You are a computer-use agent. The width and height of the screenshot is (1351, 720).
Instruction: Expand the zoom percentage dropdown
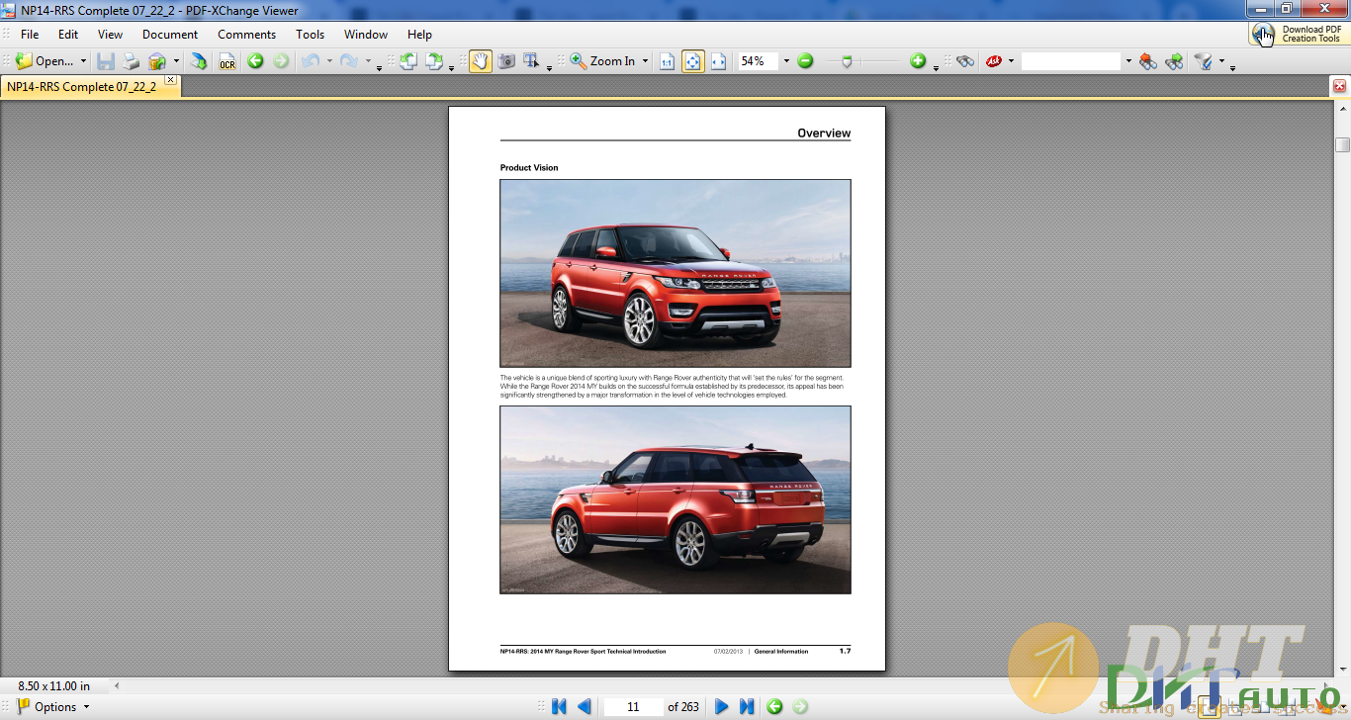[x=786, y=61]
